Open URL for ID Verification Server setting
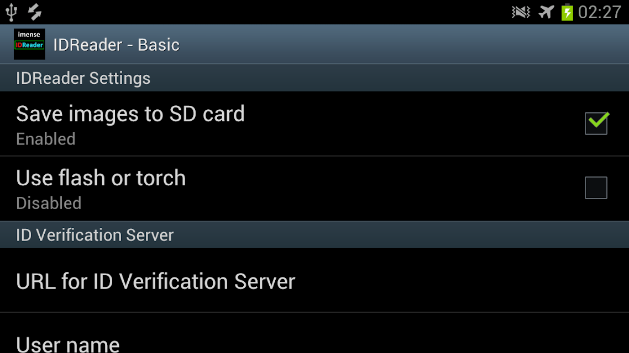The image size is (629, 353). pyautogui.click(x=314, y=281)
